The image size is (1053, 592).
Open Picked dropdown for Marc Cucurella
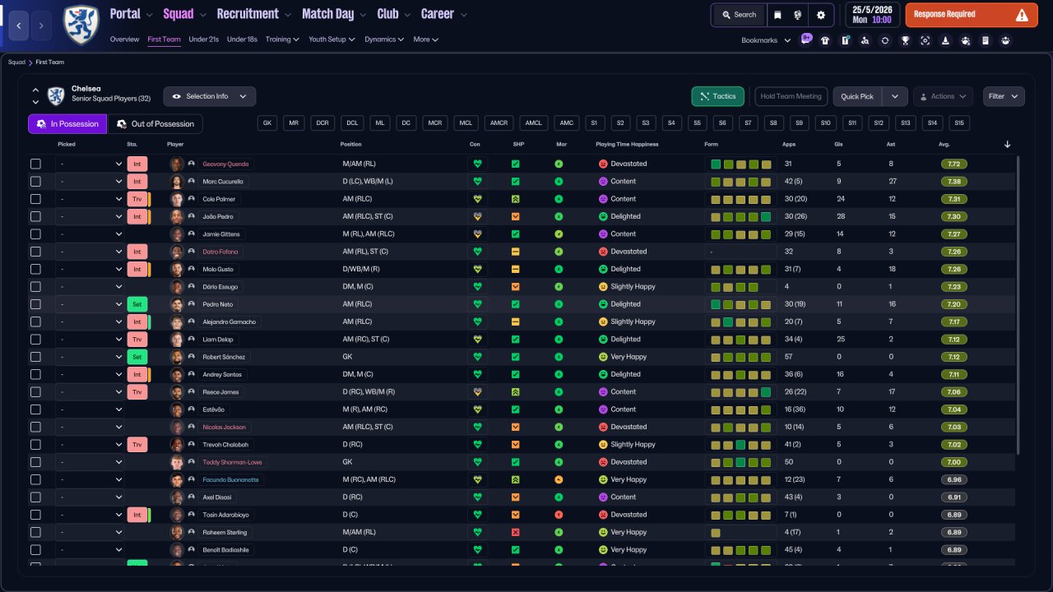[x=90, y=182]
